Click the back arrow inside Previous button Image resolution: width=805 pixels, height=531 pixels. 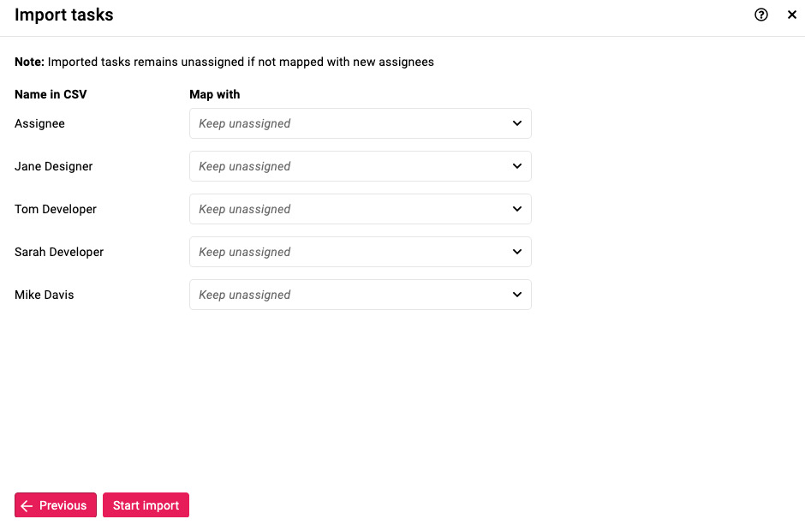(x=27, y=505)
